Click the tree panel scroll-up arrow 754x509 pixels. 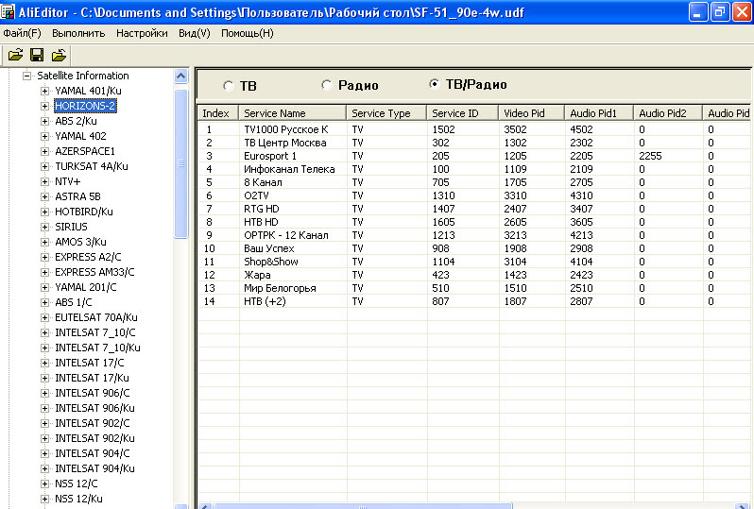(181, 76)
